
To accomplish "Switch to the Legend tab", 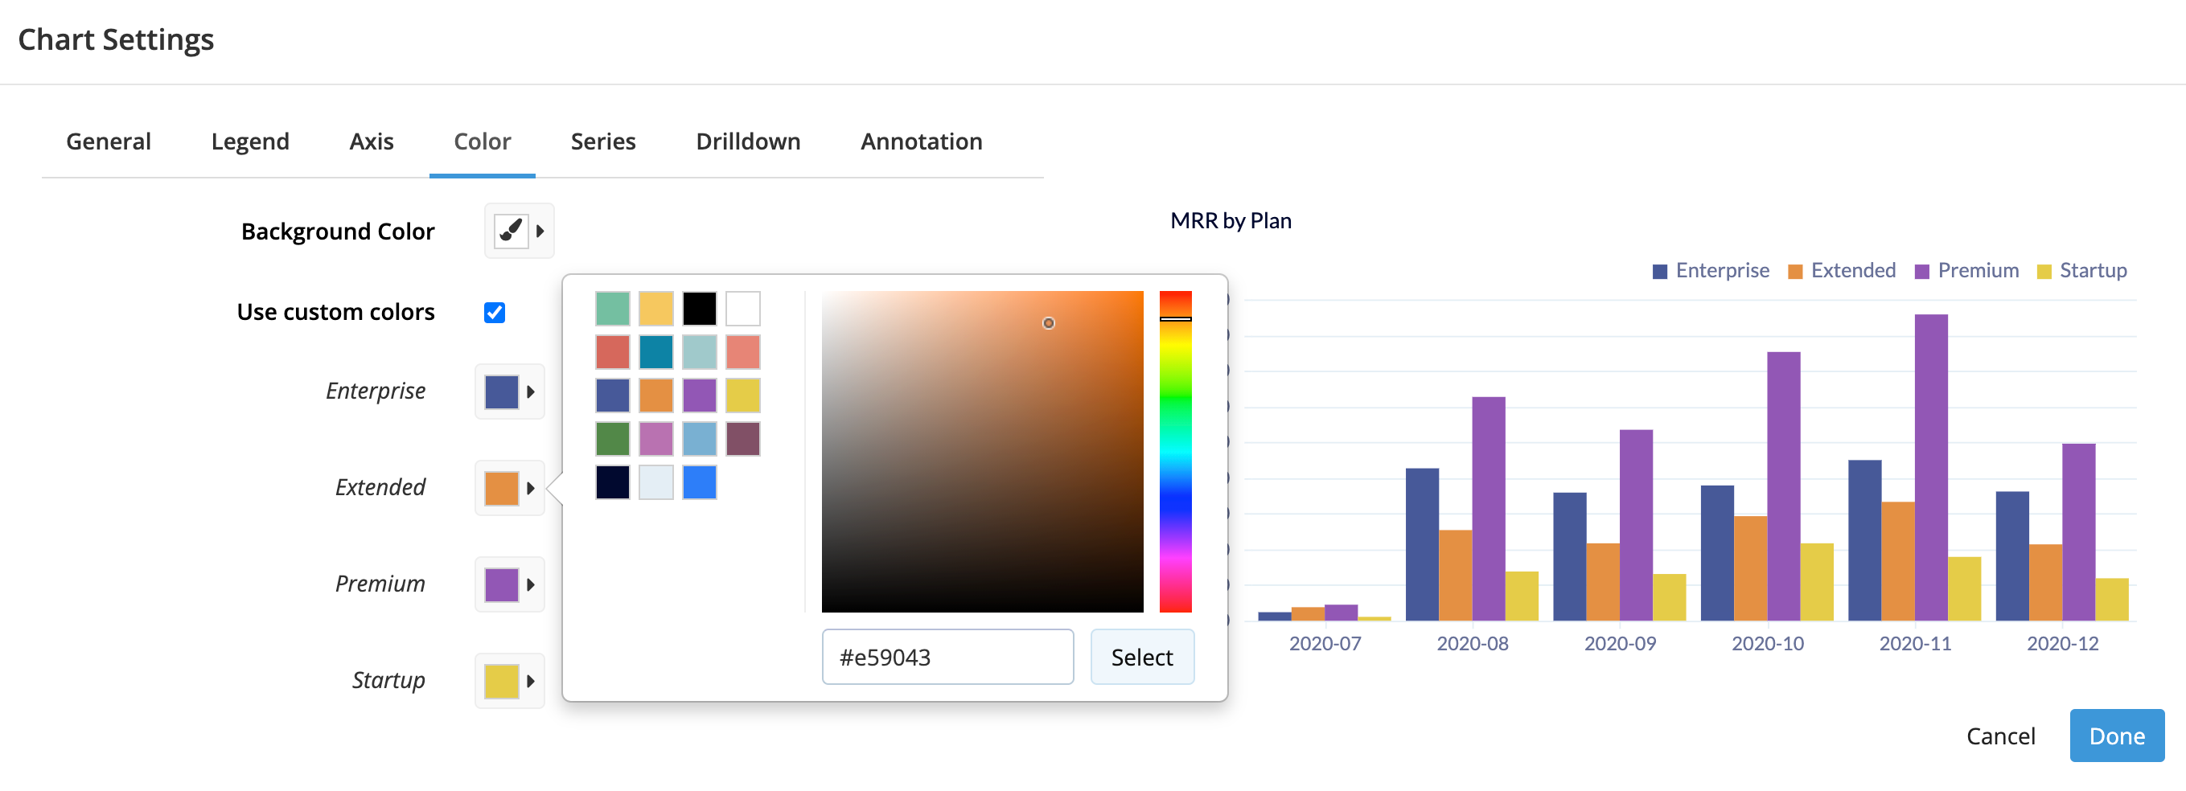I will (x=250, y=141).
